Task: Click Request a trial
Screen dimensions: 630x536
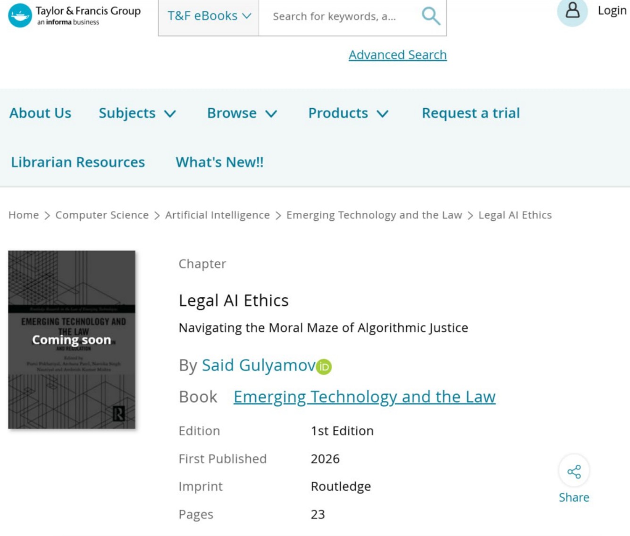Action: (x=470, y=113)
